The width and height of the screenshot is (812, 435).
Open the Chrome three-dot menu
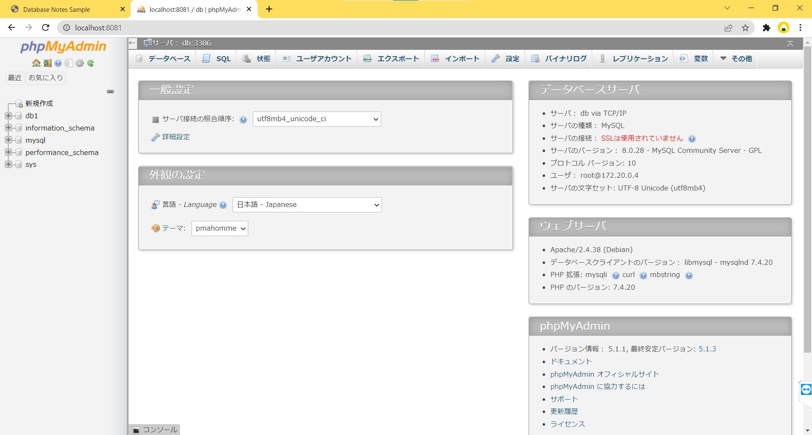click(800, 27)
